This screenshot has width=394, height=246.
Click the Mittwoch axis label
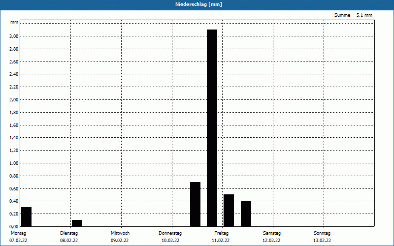coord(120,233)
